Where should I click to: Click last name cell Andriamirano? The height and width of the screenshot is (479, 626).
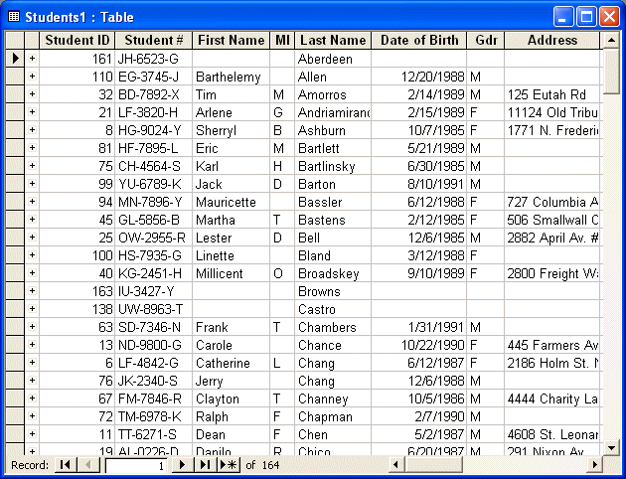[333, 112]
